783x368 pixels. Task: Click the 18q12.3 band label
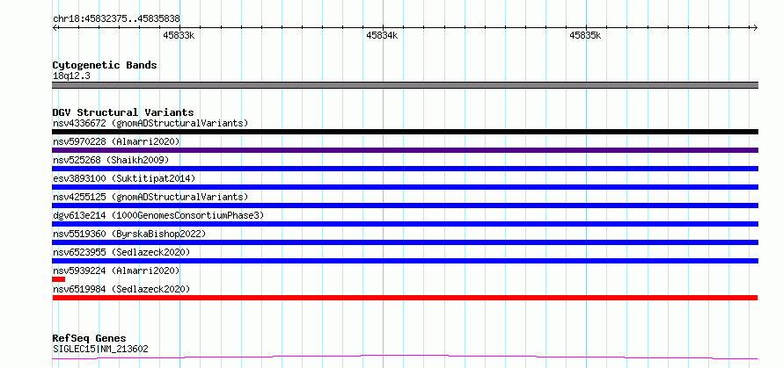pyautogui.click(x=71, y=76)
